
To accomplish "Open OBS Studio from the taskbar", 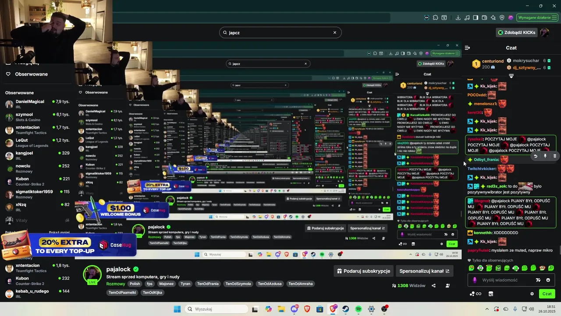I will point(384,309).
